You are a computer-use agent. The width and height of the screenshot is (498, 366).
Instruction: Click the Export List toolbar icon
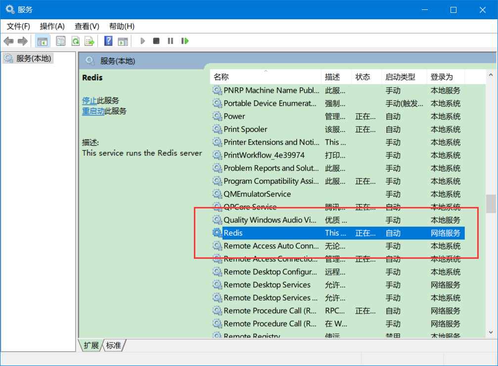(x=90, y=41)
